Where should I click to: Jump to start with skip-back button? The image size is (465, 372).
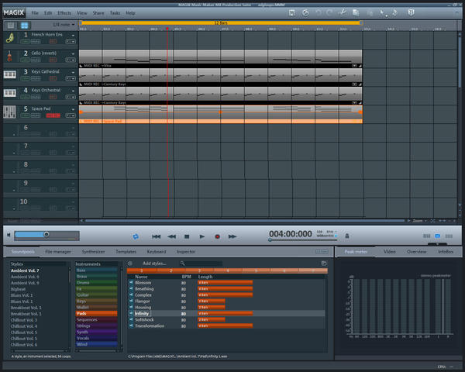pyautogui.click(x=157, y=236)
